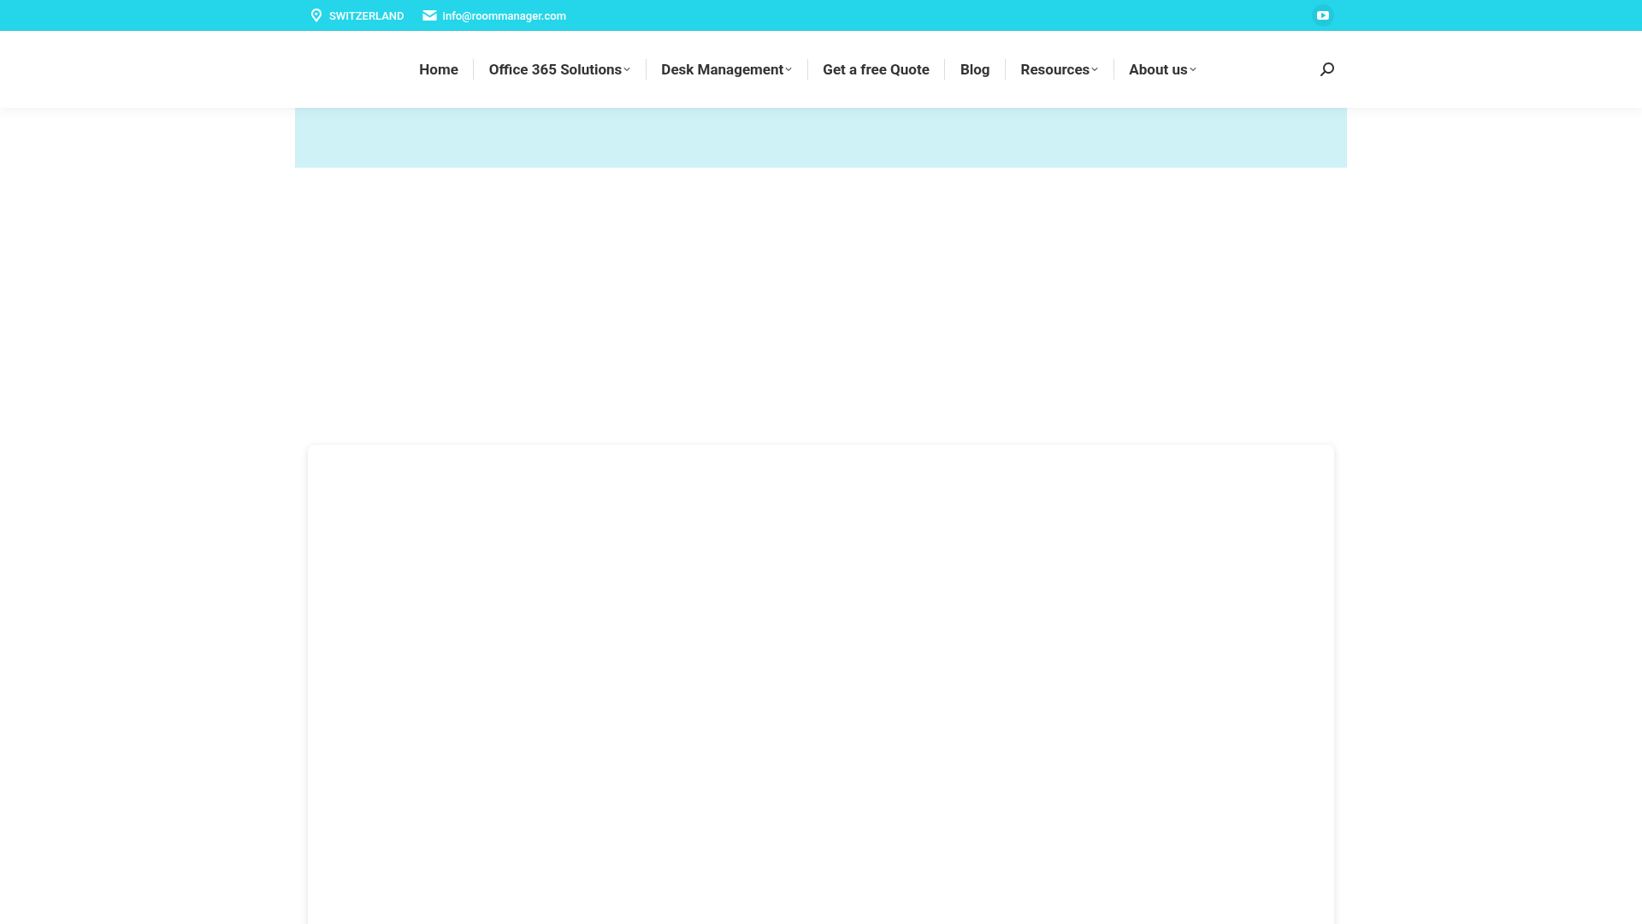Open the search magnifier icon
Screen dimensions: 1642x924
[x=1326, y=68]
